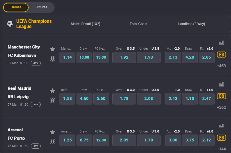Favorite the Arsenal vs FC Porto match

[53, 132]
